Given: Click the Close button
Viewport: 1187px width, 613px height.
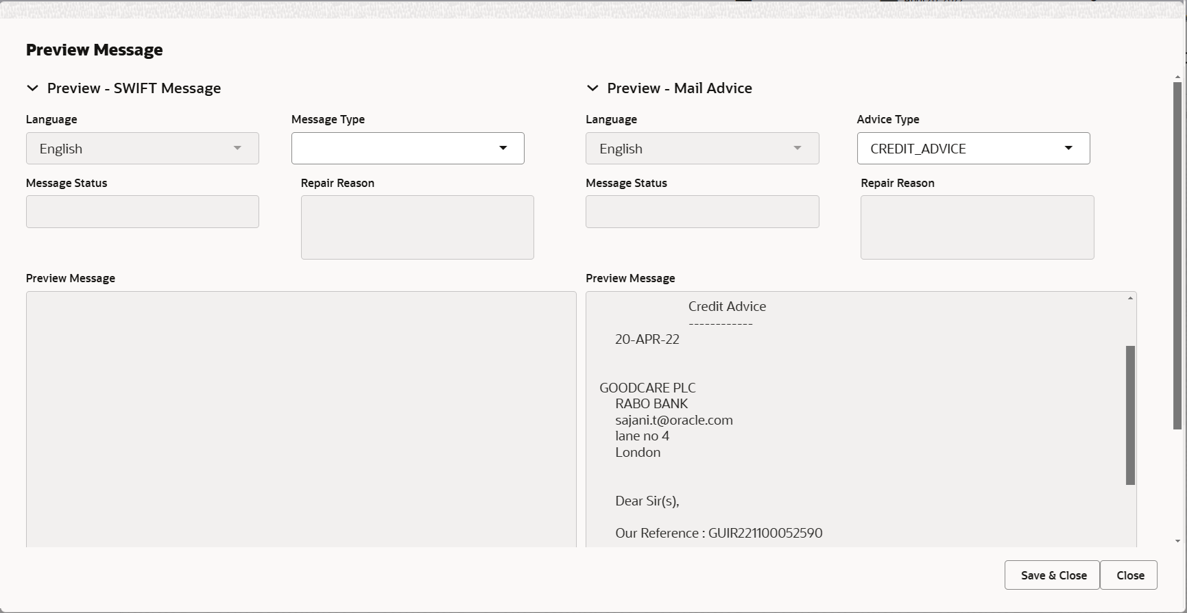Looking at the screenshot, I should [x=1129, y=575].
